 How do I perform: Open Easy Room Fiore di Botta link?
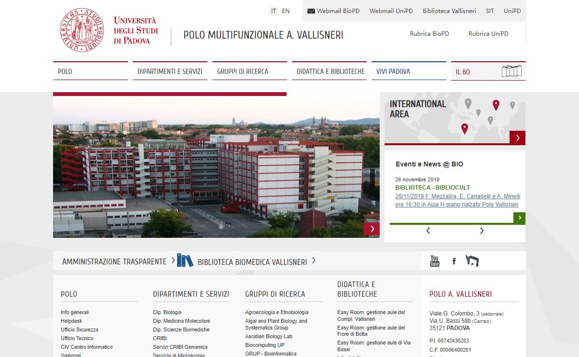[x=371, y=330]
